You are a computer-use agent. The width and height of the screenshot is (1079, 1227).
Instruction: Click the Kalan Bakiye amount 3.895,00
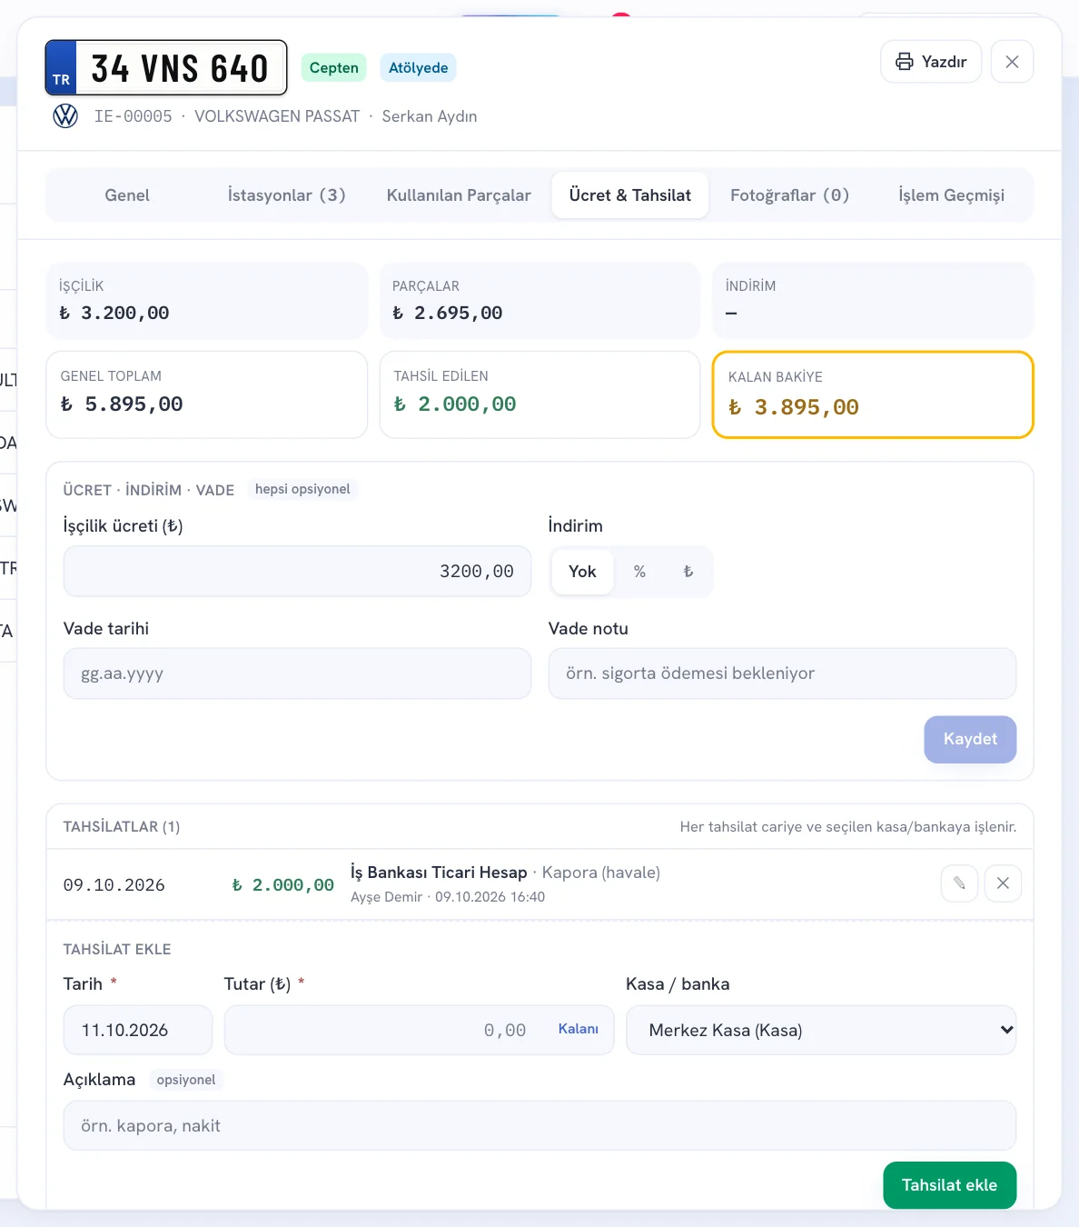pyautogui.click(x=794, y=407)
